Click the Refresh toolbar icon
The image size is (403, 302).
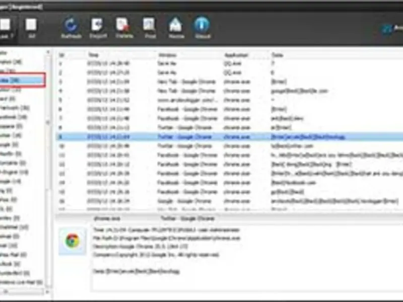click(71, 28)
